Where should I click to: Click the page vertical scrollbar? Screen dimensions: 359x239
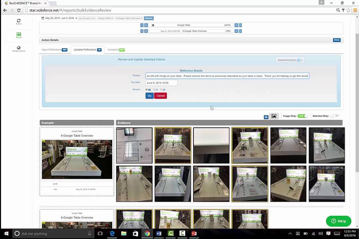coord(357,103)
